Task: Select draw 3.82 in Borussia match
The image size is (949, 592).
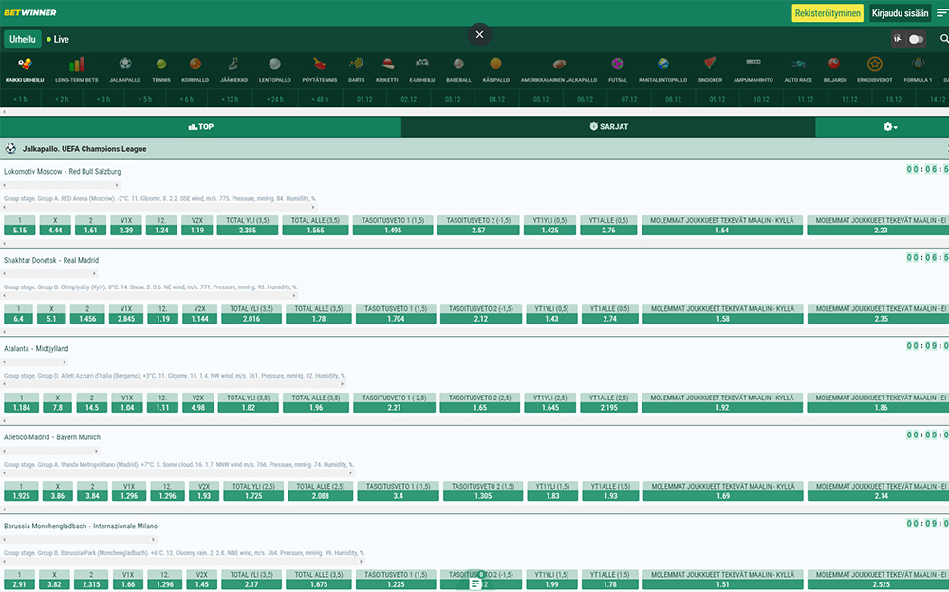Action: click(x=54, y=580)
